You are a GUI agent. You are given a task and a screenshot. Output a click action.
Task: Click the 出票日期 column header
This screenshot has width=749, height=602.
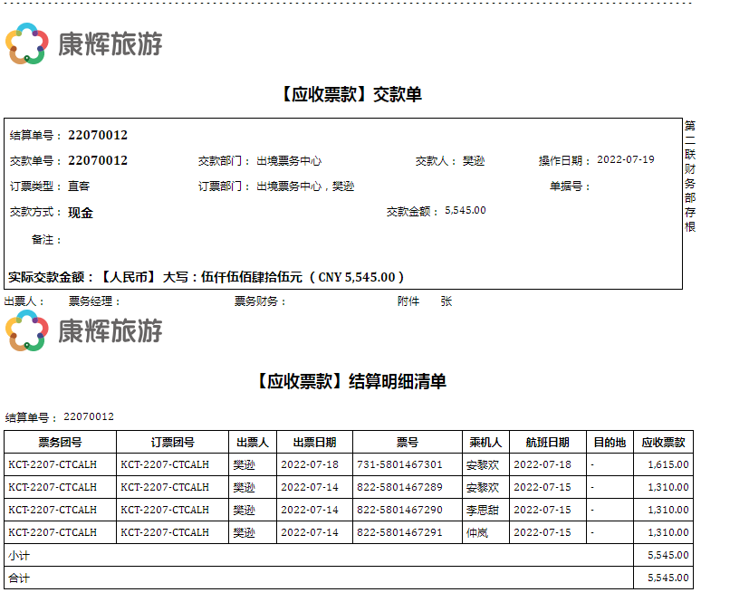pyautogui.click(x=314, y=443)
